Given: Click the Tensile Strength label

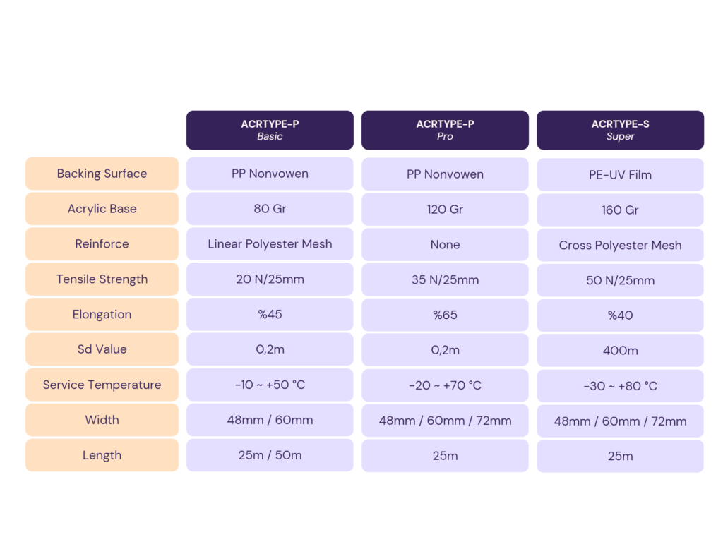Looking at the screenshot, I should [102, 279].
